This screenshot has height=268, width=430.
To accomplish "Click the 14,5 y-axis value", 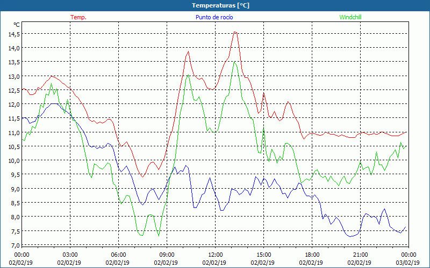I will 15,34.
